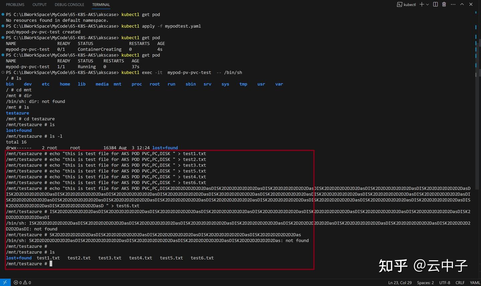Open the Remote window indicator in status bar
The height and width of the screenshot is (286, 481).
coord(5,282)
